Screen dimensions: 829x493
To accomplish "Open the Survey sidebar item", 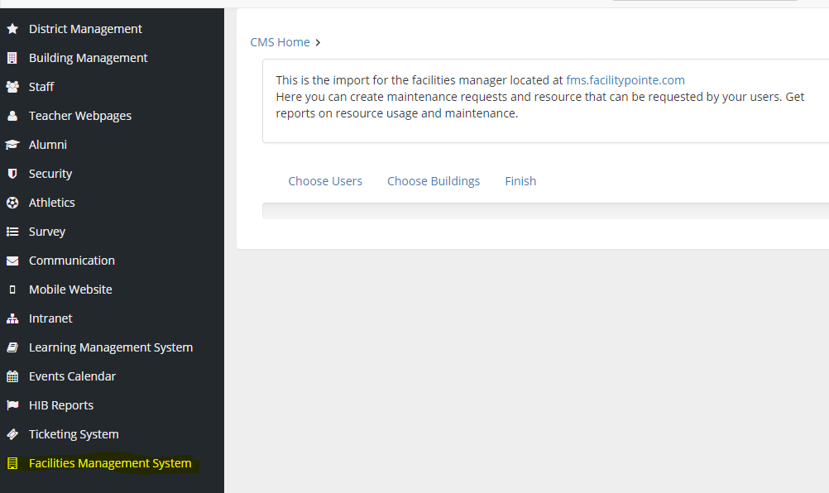I will [47, 232].
